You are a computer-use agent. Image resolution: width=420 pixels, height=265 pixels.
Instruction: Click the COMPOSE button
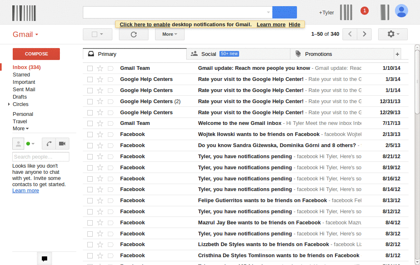(36, 54)
